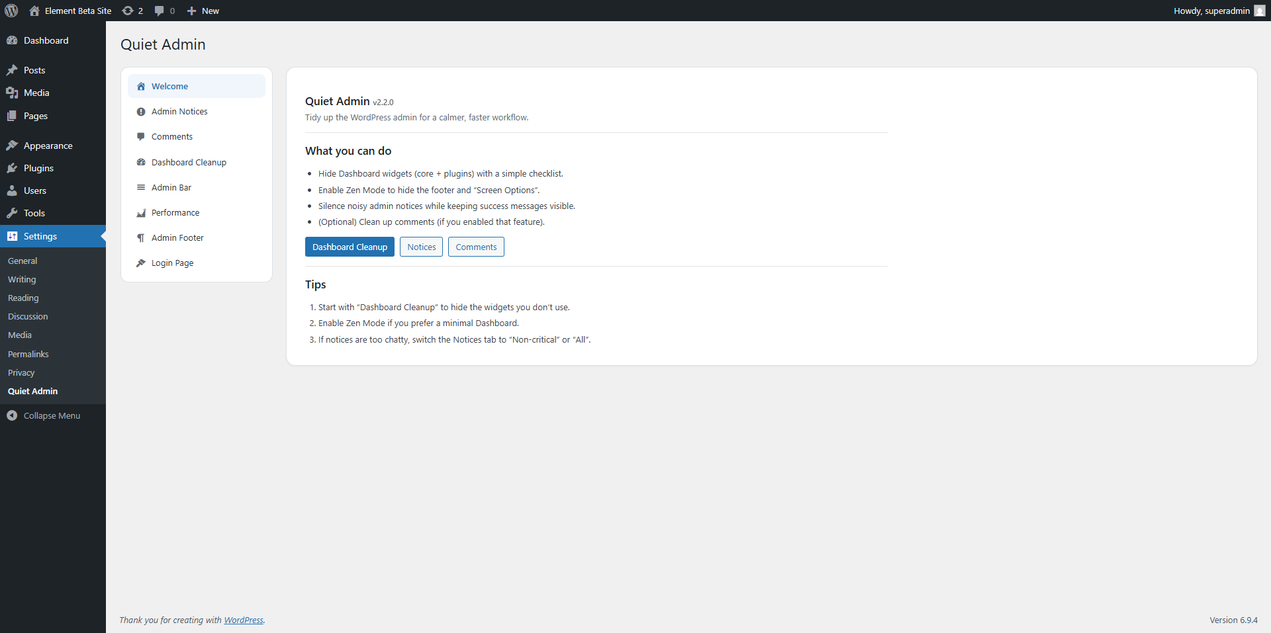Collapse the admin sidebar menu
Screen dimensions: 1271x633
pyautogui.click(x=53, y=415)
